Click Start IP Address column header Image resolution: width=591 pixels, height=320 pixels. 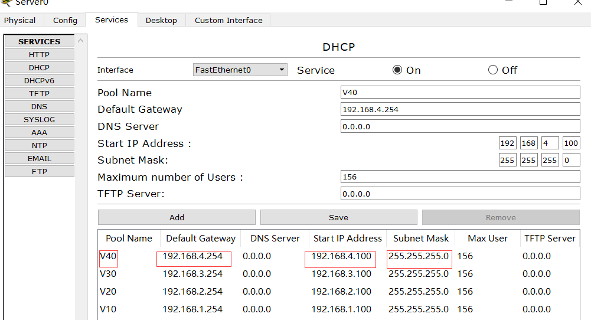pos(348,239)
